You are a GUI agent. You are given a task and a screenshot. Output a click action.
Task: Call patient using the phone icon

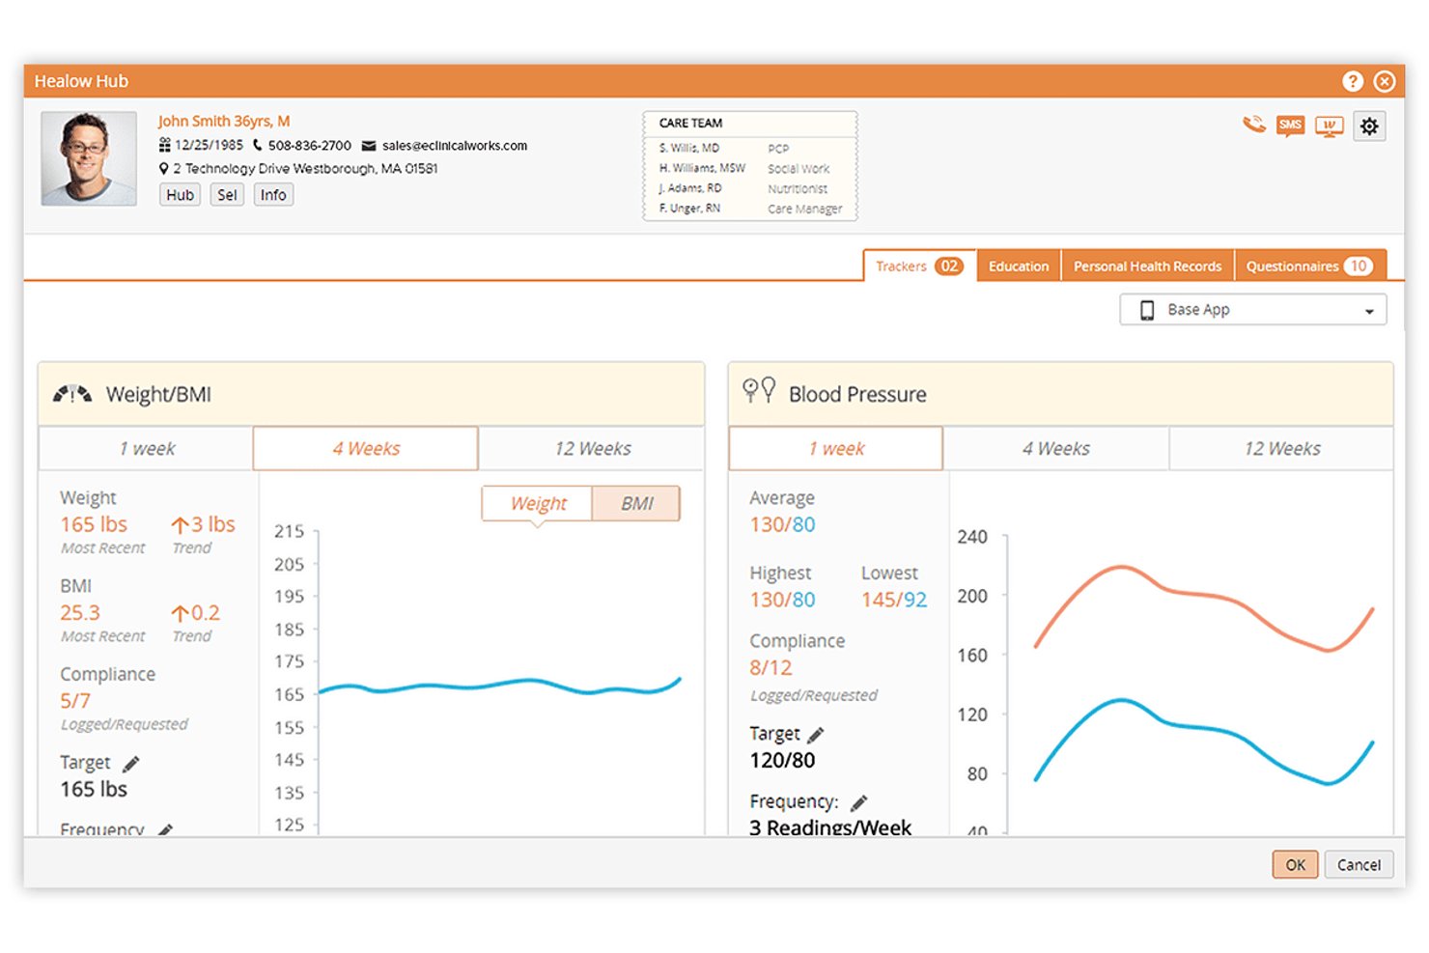coord(1253,125)
